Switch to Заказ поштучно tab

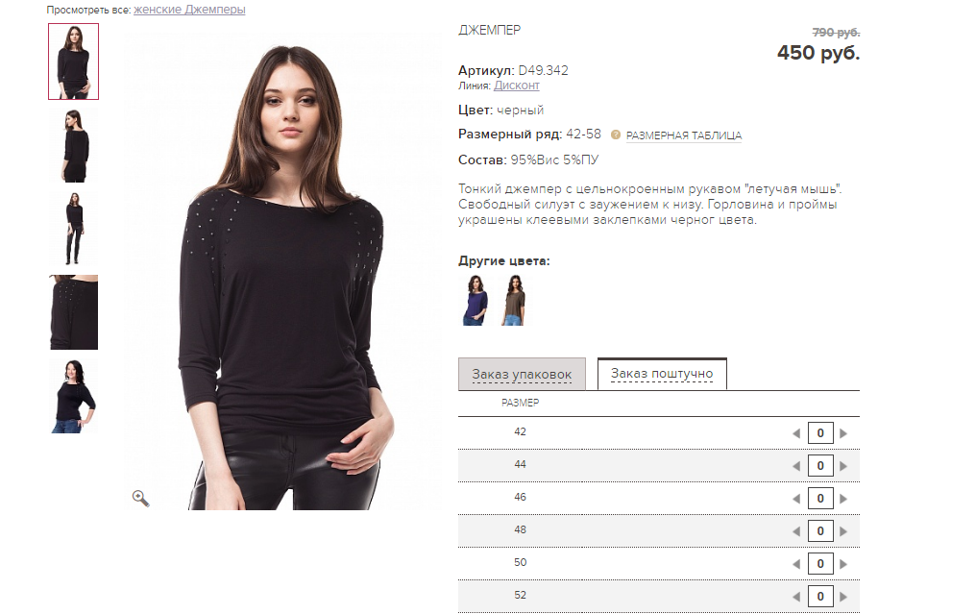click(x=662, y=374)
